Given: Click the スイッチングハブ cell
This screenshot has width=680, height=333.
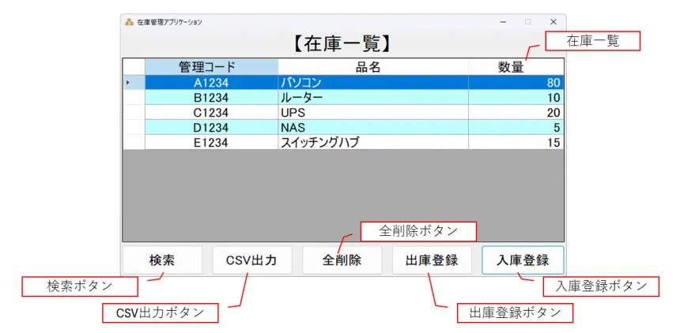Looking at the screenshot, I should click(372, 142).
